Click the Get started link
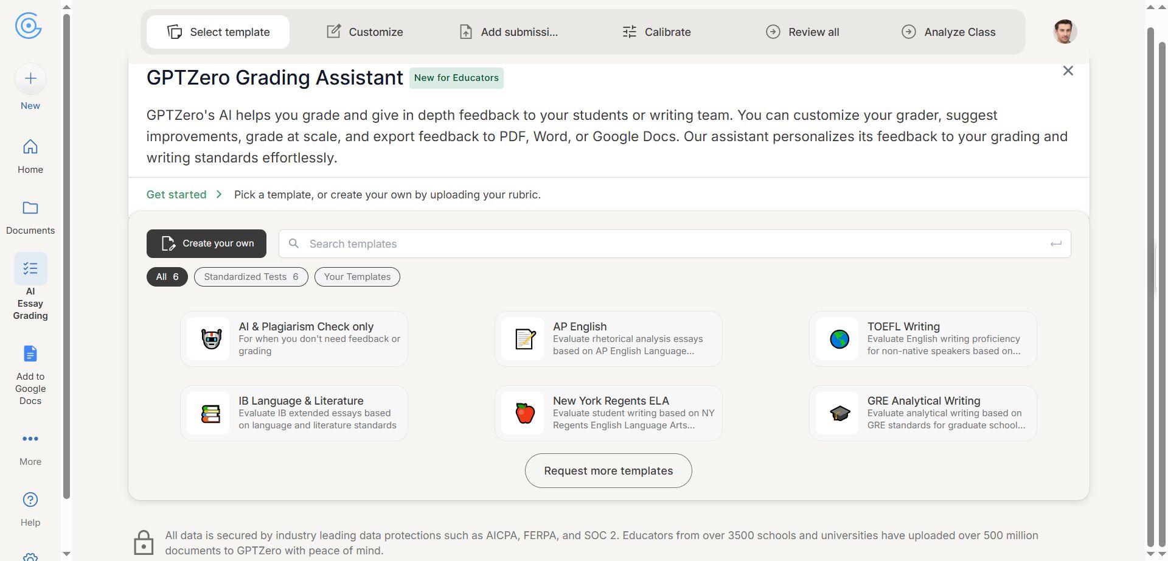Viewport: 1168px width, 561px height. pos(176,195)
